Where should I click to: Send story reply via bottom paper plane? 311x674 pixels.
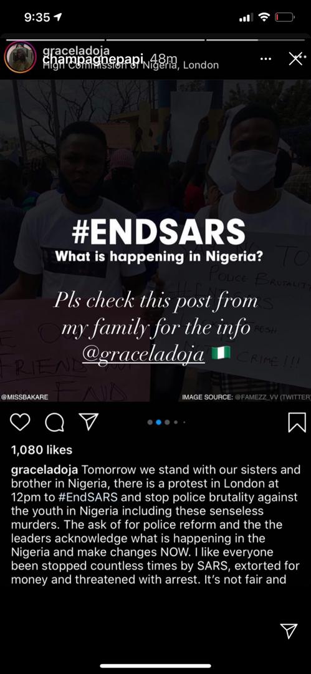289,631
